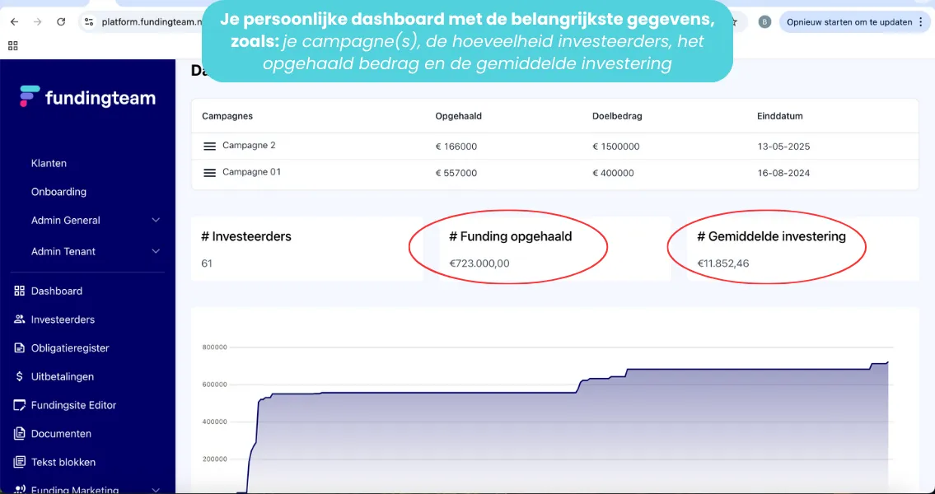
Task: Open Tekst blokken menu item
Action: (63, 462)
